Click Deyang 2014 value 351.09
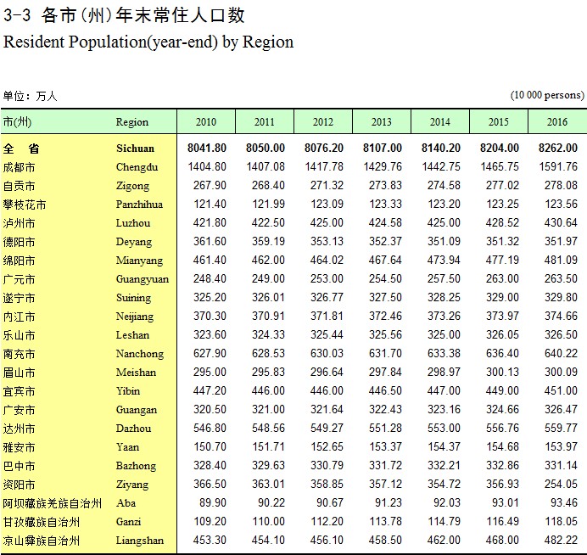 point(444,242)
